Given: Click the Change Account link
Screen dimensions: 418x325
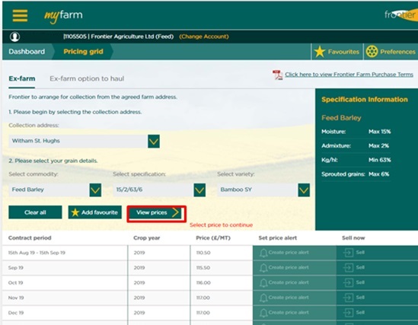Looking at the screenshot, I should [x=204, y=37].
